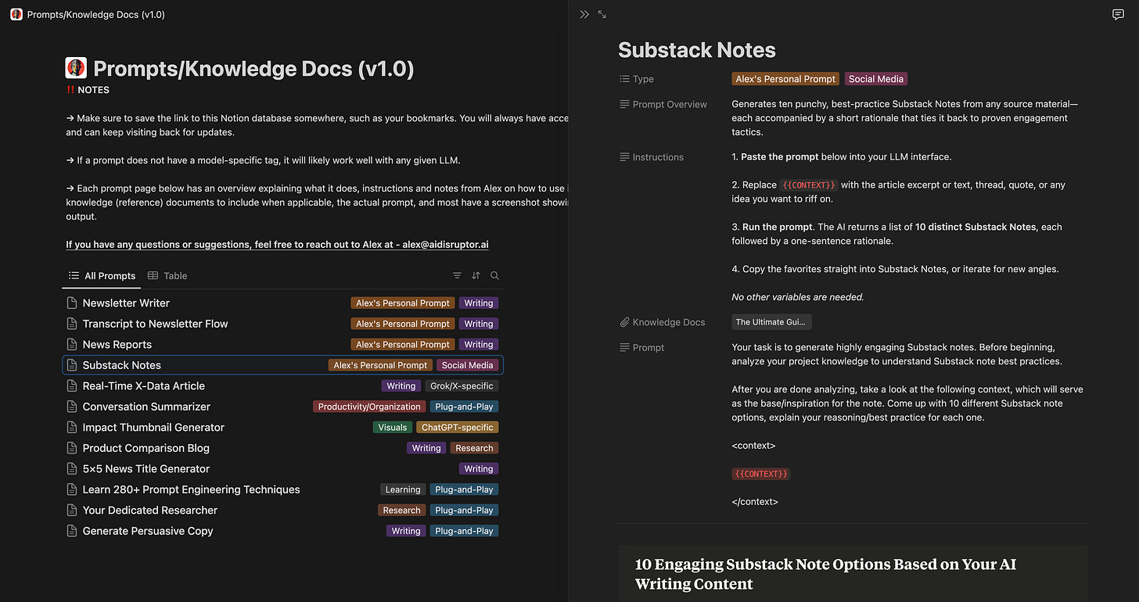Viewport: 1139px width, 602px height.
Task: Click Writing tag on Newsletter Writer row
Action: [478, 303]
